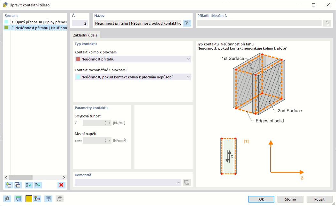Click the select all items icon
336x206 pixels.
click(x=29, y=185)
